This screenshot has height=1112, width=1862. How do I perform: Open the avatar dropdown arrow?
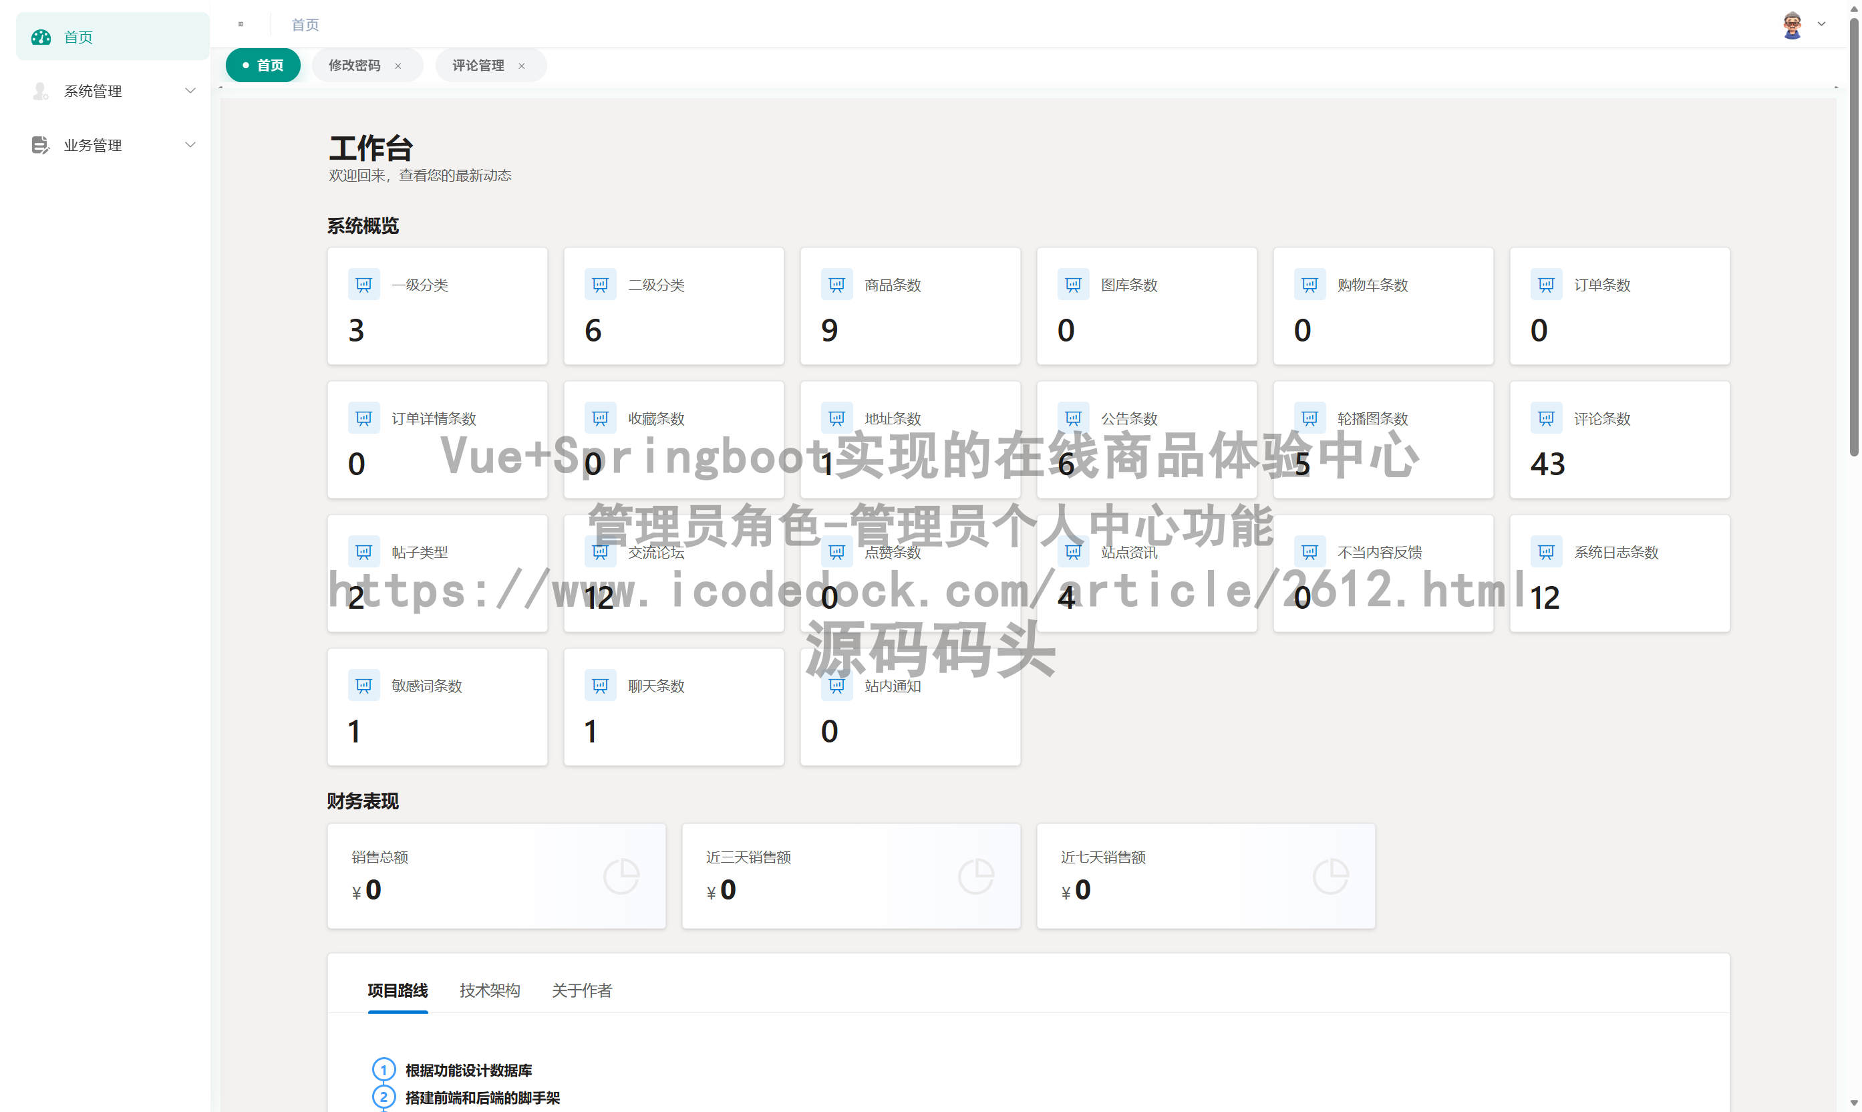(1821, 23)
